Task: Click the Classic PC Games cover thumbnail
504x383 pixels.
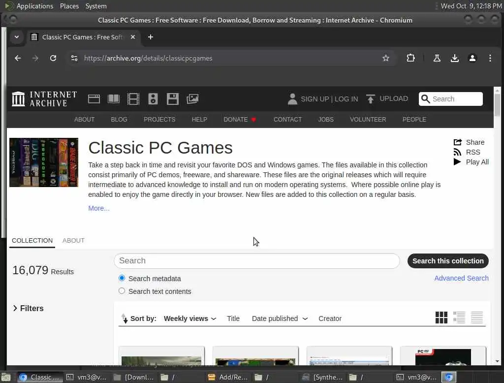Action: 44,162
